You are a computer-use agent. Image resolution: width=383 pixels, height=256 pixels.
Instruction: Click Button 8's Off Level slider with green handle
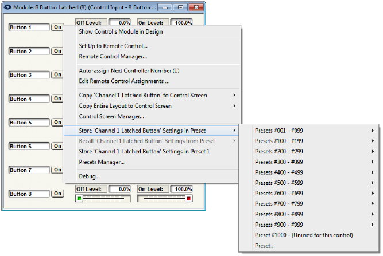tap(103, 198)
